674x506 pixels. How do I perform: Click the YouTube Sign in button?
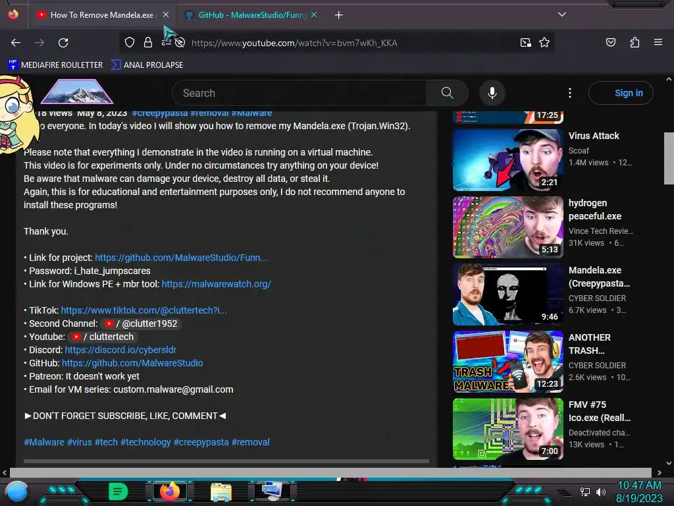click(621, 93)
